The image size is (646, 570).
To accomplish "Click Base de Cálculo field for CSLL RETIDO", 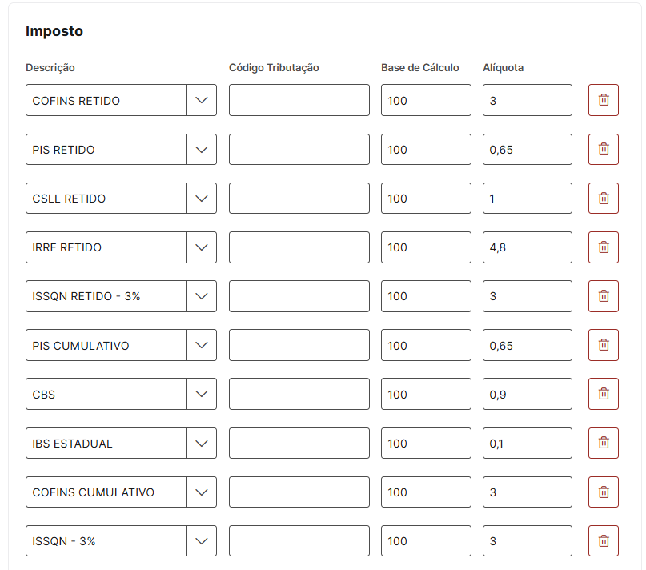I will pyautogui.click(x=426, y=198).
